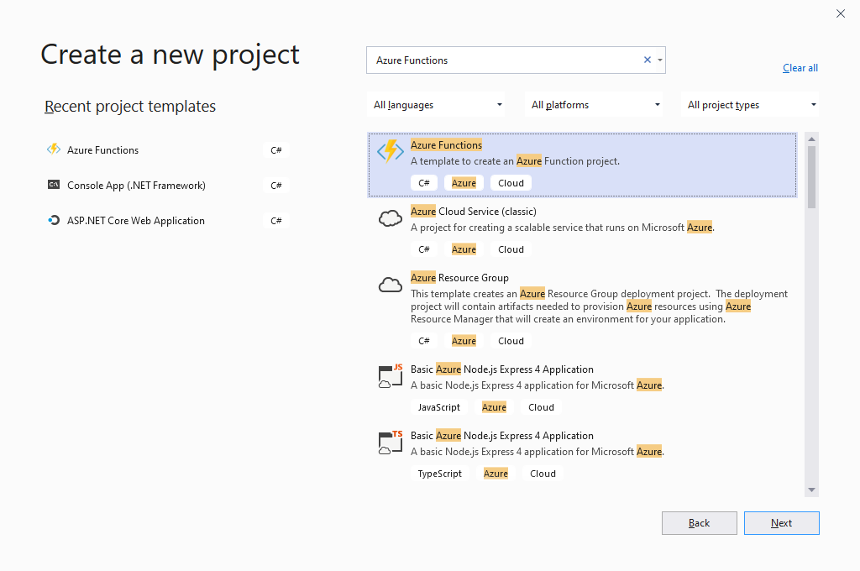The width and height of the screenshot is (860, 571).
Task: Click the Azure Functions lightning bolt template icon
Action: tap(390, 151)
